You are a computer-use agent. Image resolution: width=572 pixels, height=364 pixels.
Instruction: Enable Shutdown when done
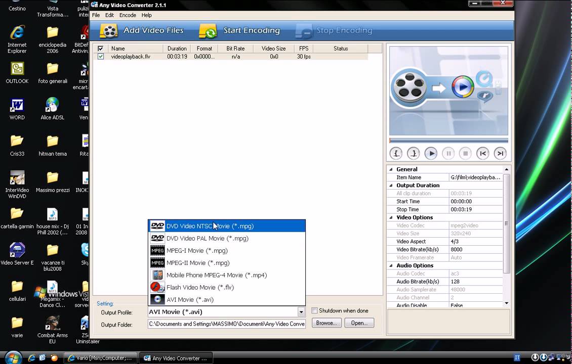click(314, 311)
